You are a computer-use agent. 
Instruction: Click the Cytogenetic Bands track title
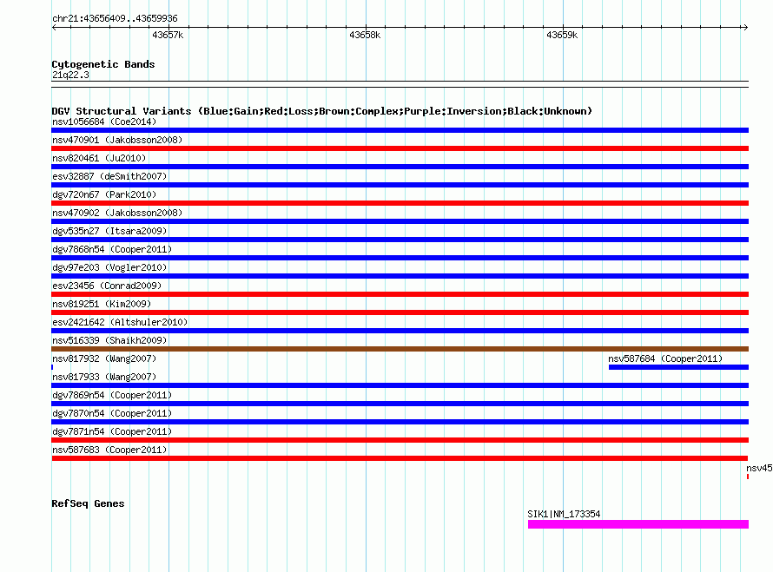(103, 64)
